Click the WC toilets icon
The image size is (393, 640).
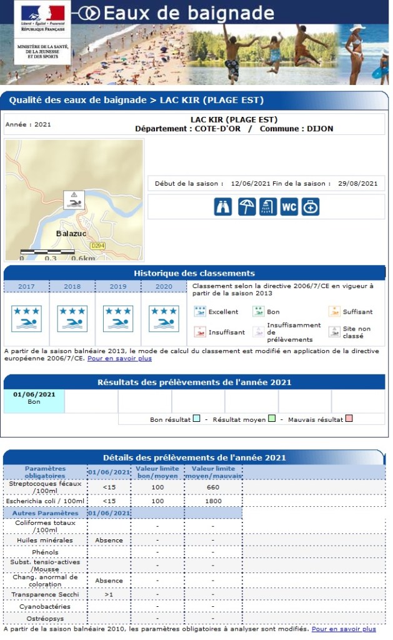(x=289, y=207)
